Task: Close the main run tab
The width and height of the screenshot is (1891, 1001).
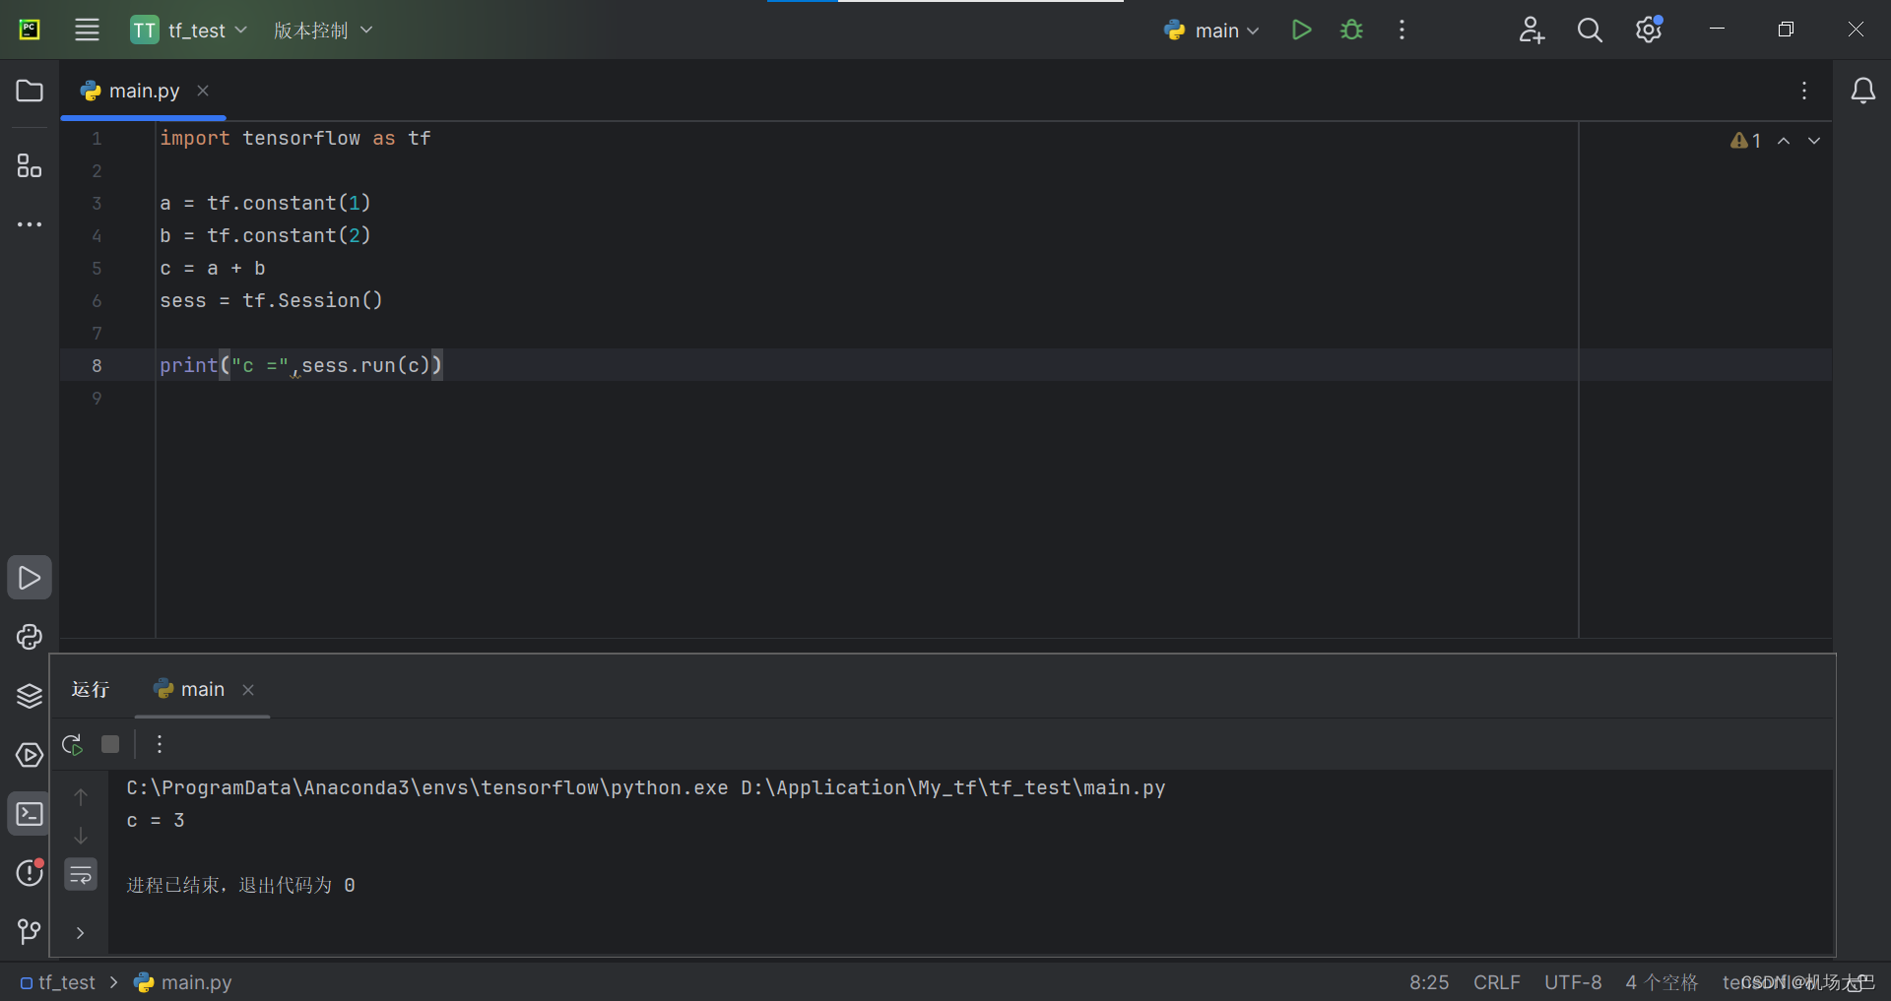Action: click(x=248, y=690)
